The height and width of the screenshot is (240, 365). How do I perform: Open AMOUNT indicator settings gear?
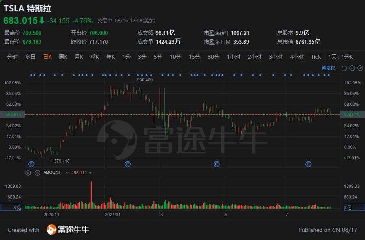pyautogui.click(x=28, y=173)
